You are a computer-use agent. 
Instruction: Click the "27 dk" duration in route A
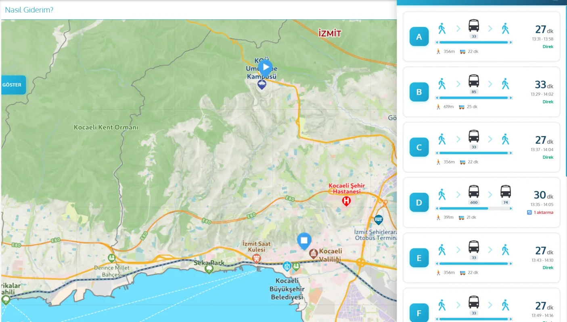point(544,30)
